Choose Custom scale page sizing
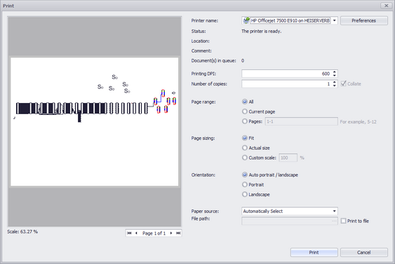 coord(245,158)
